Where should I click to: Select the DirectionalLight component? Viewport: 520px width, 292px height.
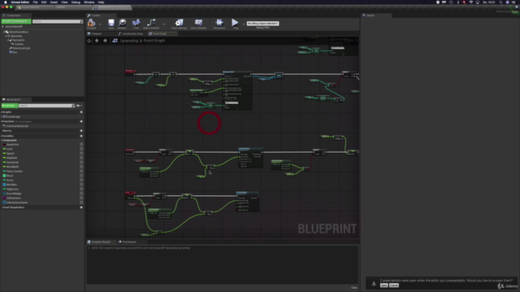click(21, 49)
